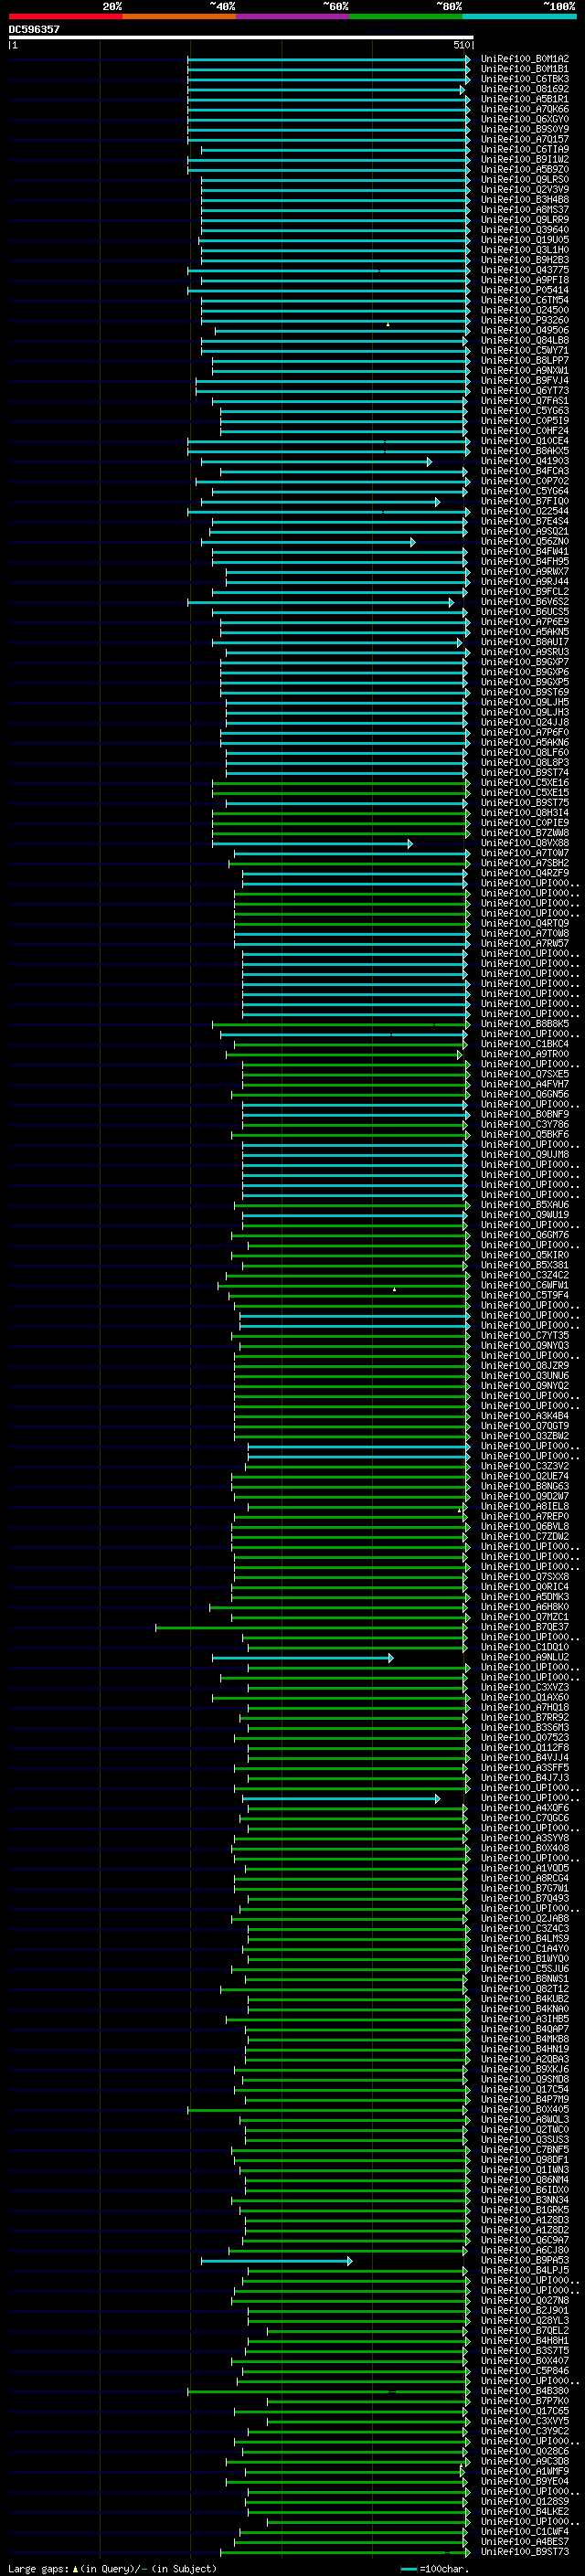
Task: Click the query name DC596357
Action: pyautogui.click(x=34, y=29)
